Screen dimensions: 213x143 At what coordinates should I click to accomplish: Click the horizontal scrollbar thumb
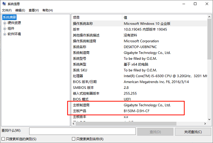(126, 124)
